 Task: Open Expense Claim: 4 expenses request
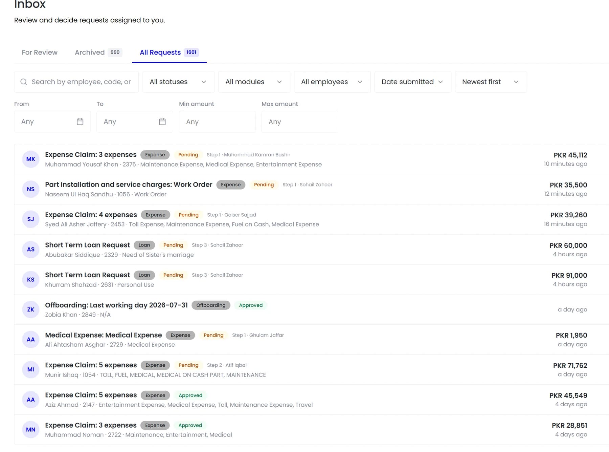tap(91, 215)
